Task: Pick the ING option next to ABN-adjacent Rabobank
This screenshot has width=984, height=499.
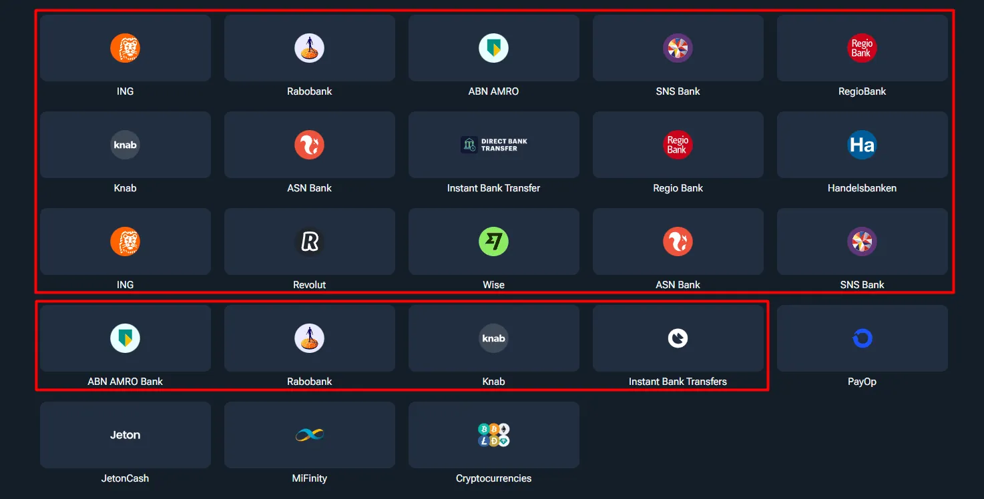Action: pos(125,48)
